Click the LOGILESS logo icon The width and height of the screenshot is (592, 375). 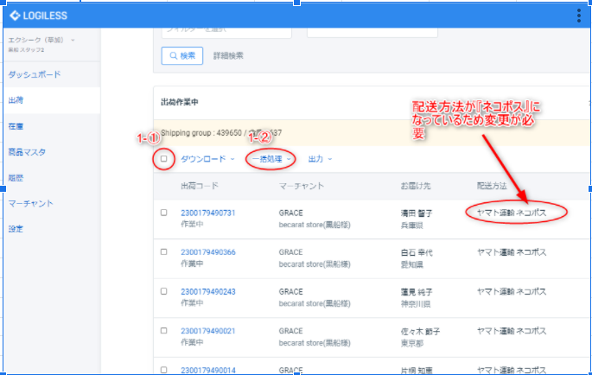click(15, 16)
